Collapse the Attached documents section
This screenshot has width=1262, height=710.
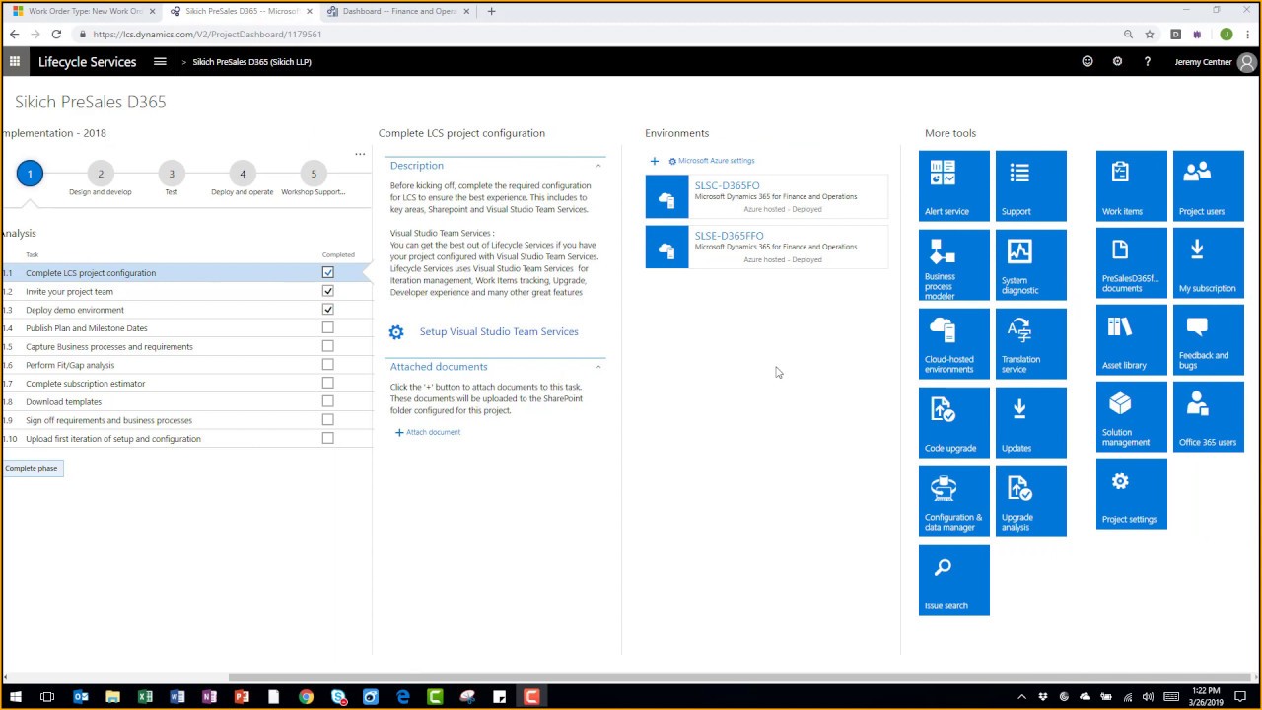click(x=597, y=367)
